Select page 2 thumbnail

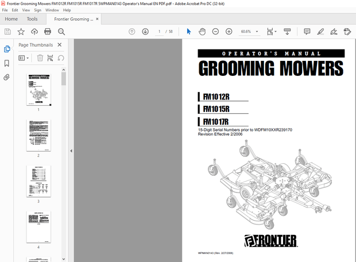coord(38,136)
